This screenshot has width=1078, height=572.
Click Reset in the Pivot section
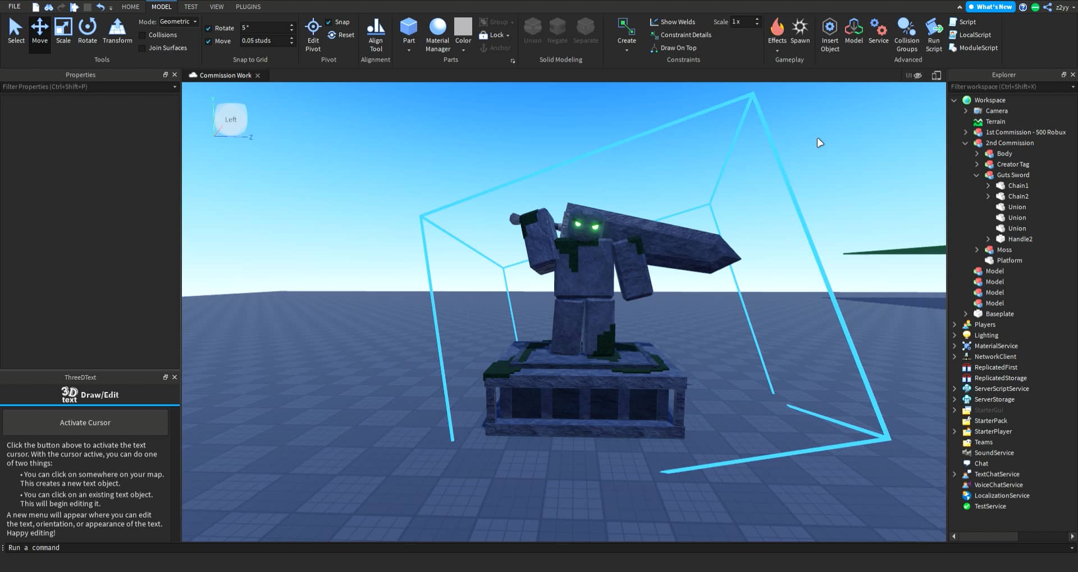(341, 35)
